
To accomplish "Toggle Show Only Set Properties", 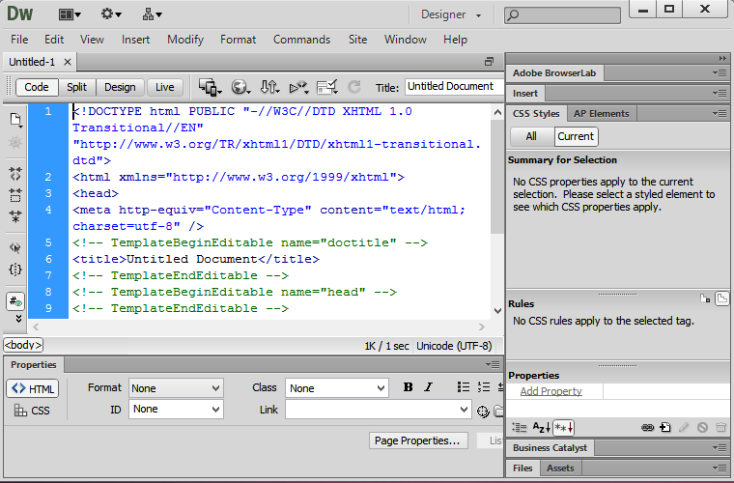I will click(563, 427).
